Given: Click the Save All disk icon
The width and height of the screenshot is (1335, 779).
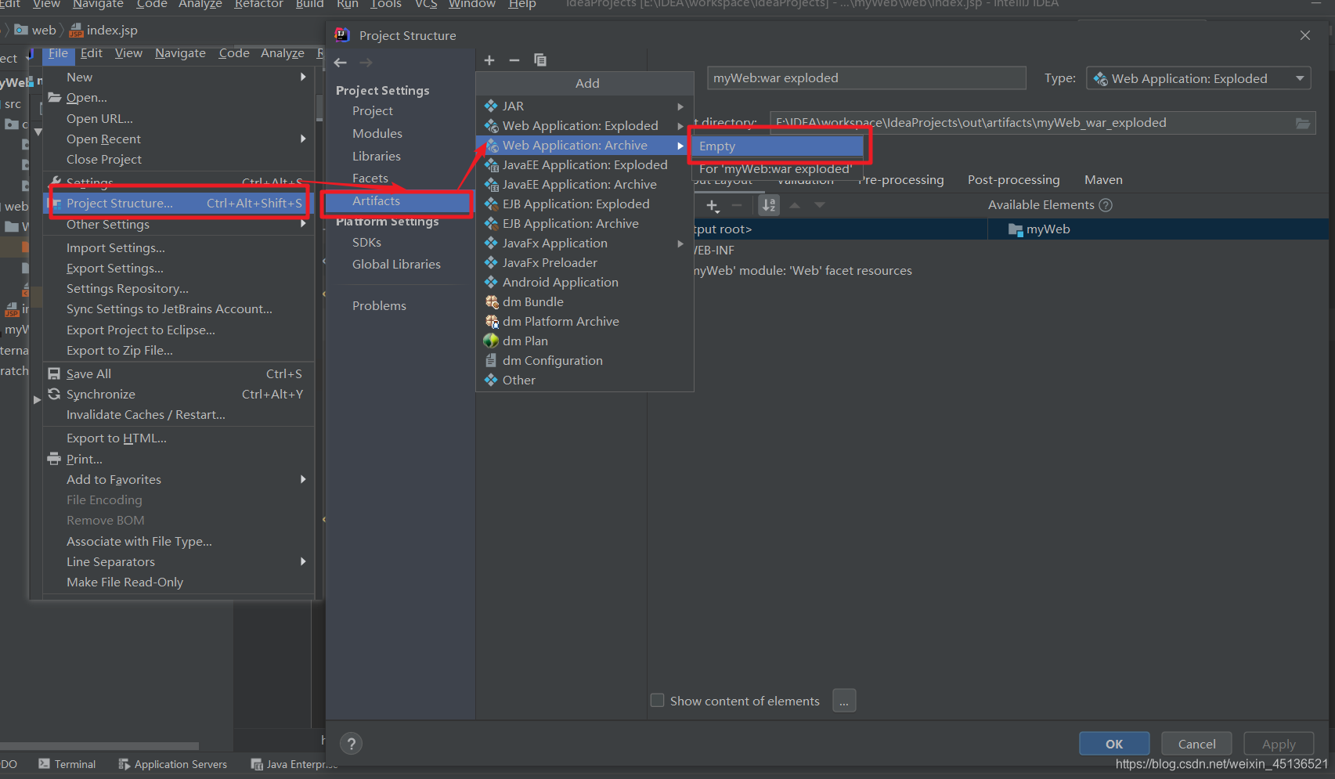Looking at the screenshot, I should [x=54, y=373].
